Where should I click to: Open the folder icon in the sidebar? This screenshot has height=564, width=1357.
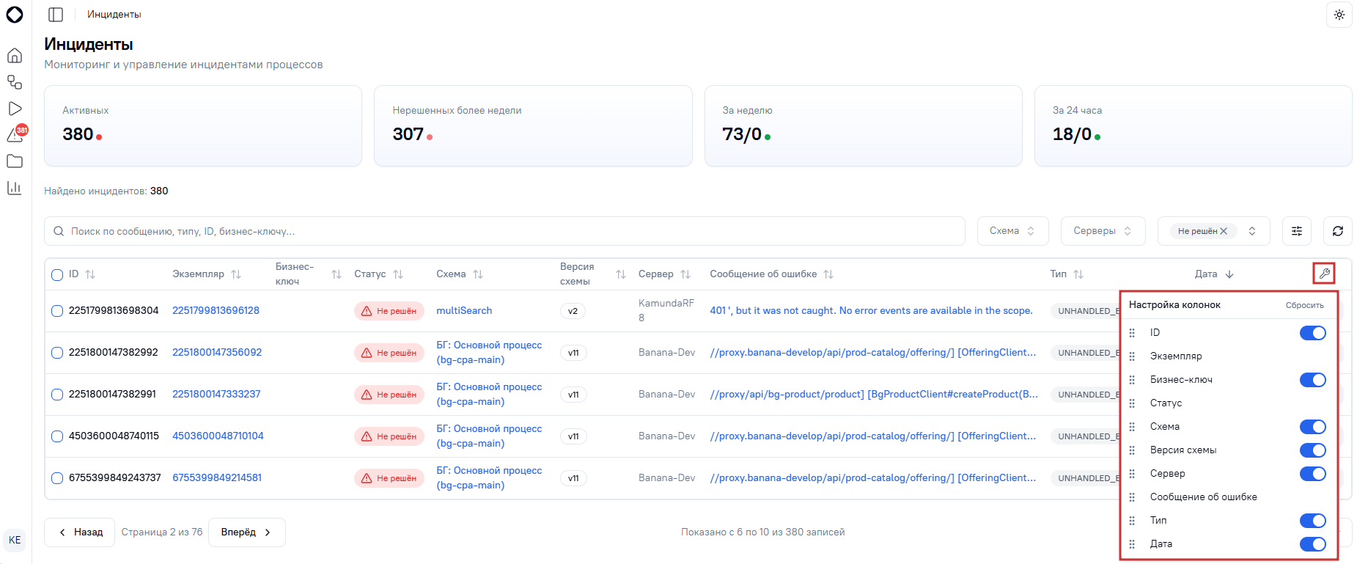[x=15, y=161]
